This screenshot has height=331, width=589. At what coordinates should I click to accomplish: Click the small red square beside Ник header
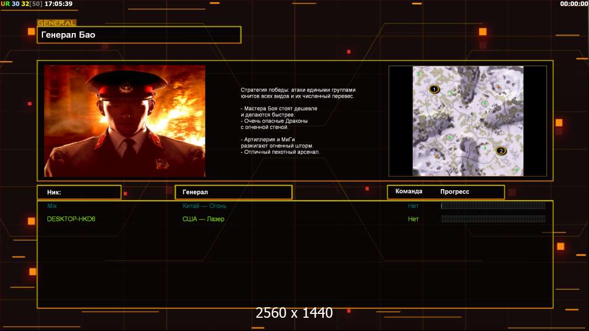point(125,194)
